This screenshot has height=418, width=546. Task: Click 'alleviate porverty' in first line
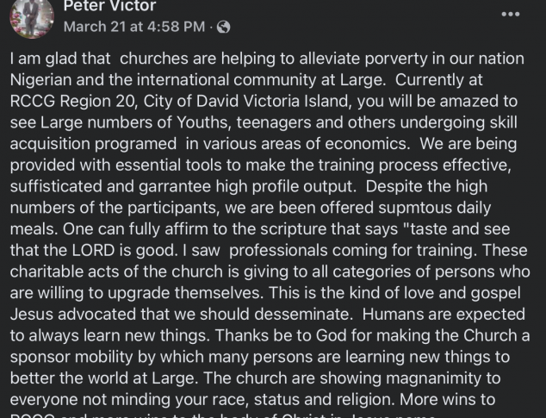(363, 59)
